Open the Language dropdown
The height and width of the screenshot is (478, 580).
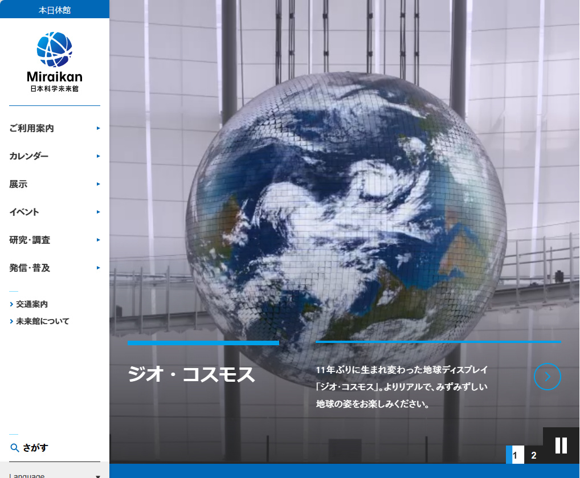tap(54, 475)
